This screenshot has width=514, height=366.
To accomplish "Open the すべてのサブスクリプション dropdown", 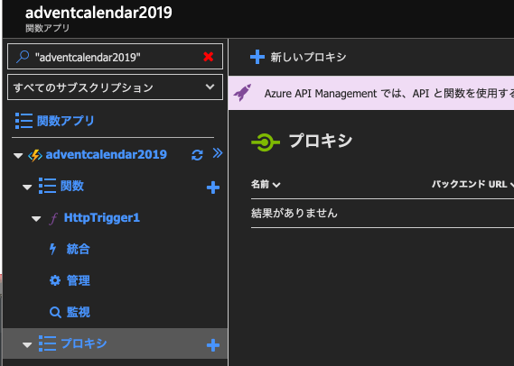I will click(115, 87).
